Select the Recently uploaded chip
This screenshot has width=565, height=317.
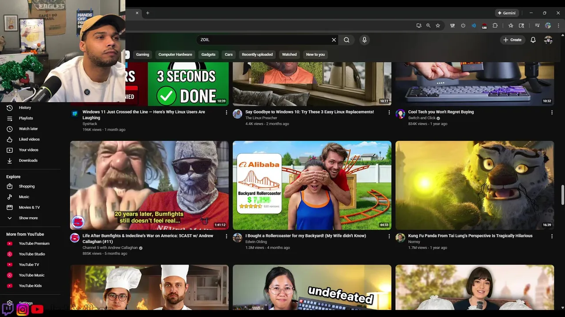[x=257, y=55]
